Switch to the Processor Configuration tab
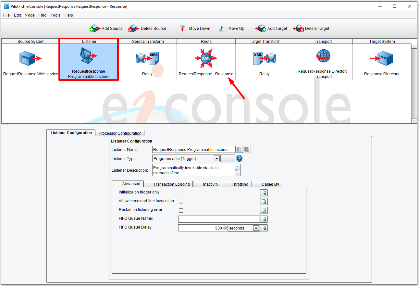Image resolution: width=419 pixels, height=286 pixels. tap(120, 133)
